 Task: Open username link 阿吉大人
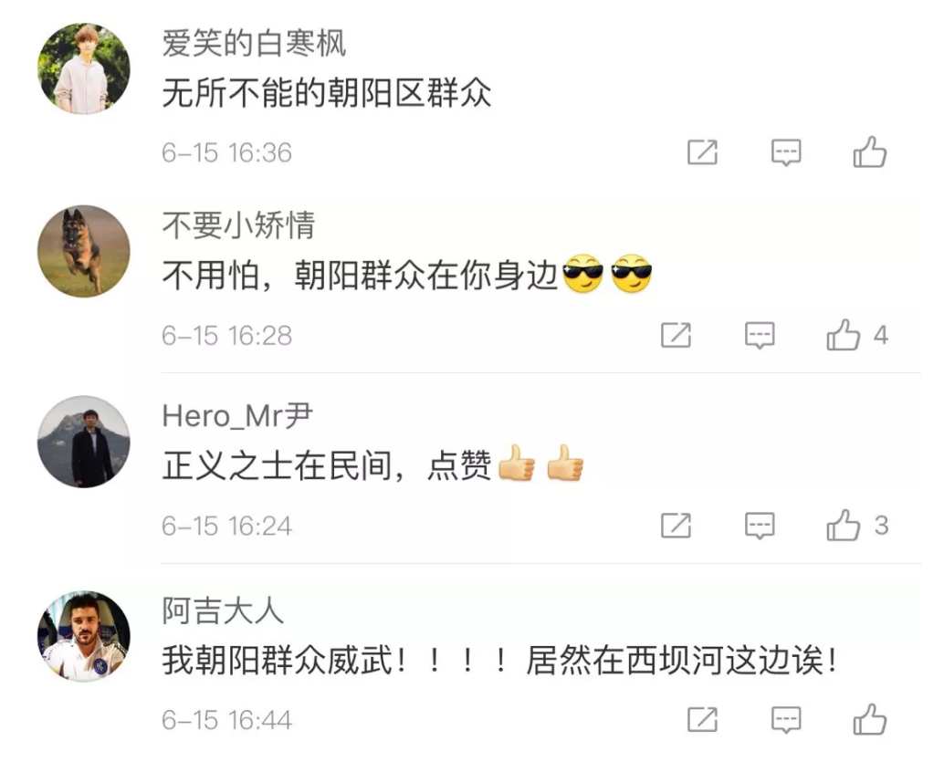pos(223,610)
